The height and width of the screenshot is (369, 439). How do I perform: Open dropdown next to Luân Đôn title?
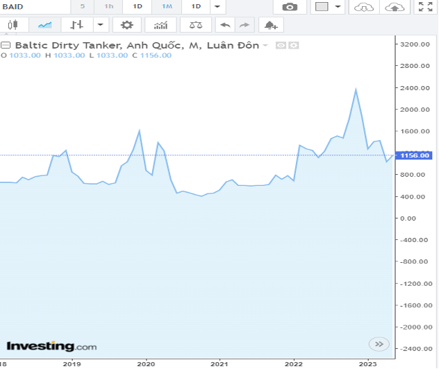click(x=265, y=45)
